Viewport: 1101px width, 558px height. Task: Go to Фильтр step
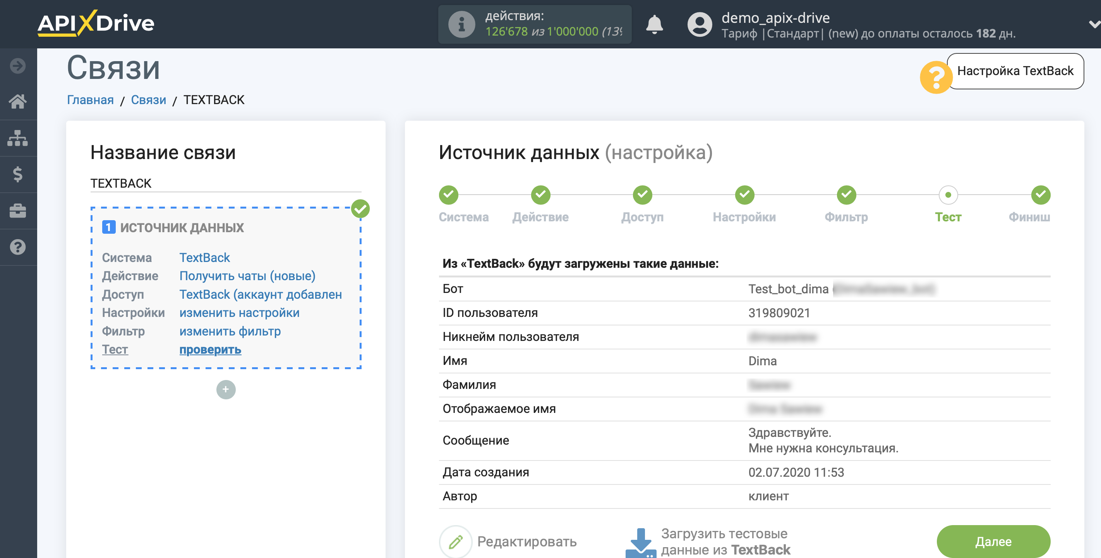click(846, 195)
